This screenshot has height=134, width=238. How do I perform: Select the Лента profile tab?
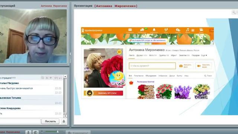tap(131, 55)
